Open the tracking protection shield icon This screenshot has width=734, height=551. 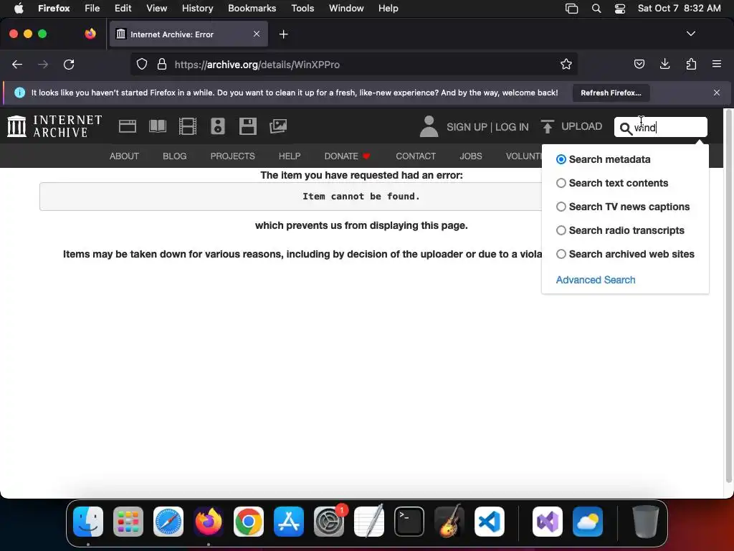coord(142,64)
